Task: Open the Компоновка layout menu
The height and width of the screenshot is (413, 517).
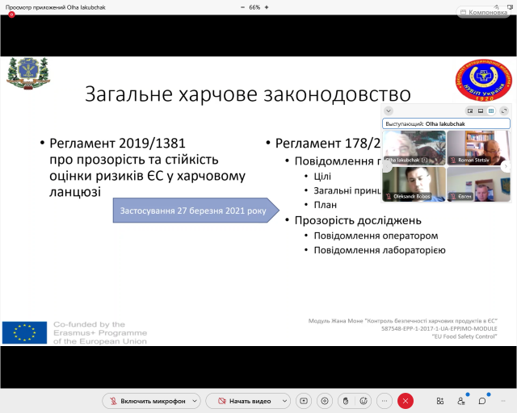Action: tap(484, 13)
